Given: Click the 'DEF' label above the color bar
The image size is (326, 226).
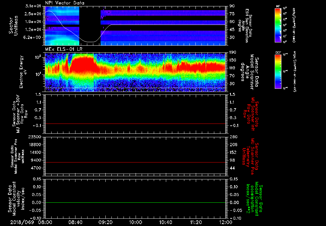Looking at the screenshot, I should click(278, 53).
